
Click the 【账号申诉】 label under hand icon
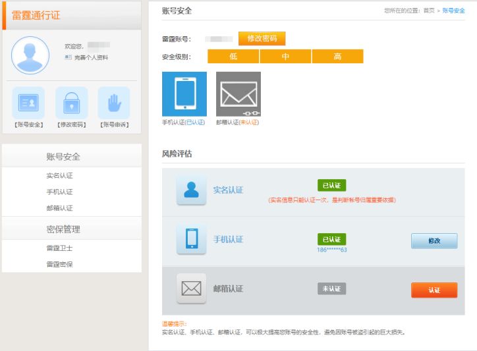pos(115,124)
